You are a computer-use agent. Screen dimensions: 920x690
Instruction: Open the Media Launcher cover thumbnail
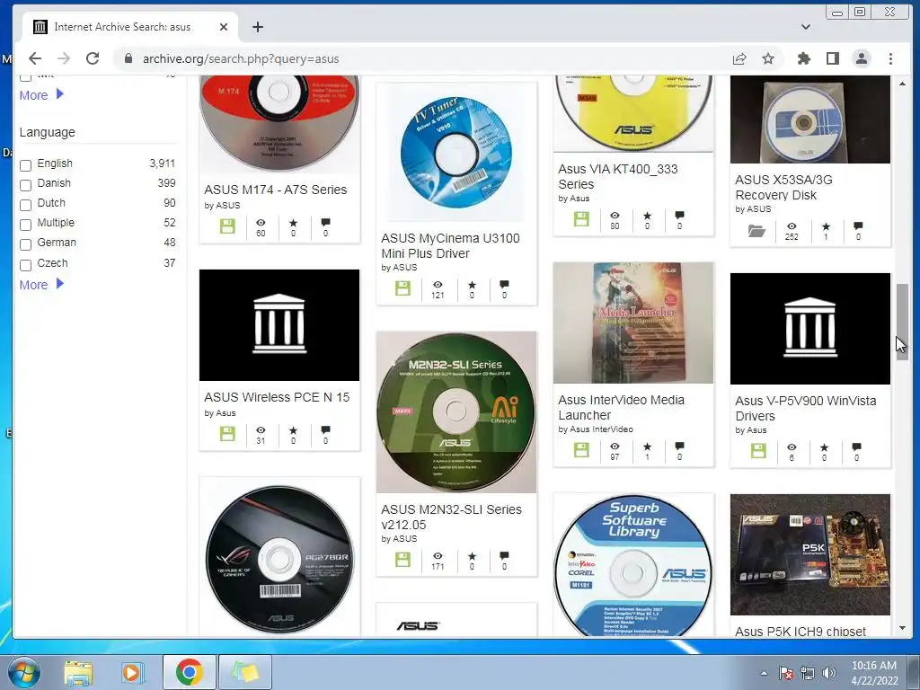tap(633, 323)
